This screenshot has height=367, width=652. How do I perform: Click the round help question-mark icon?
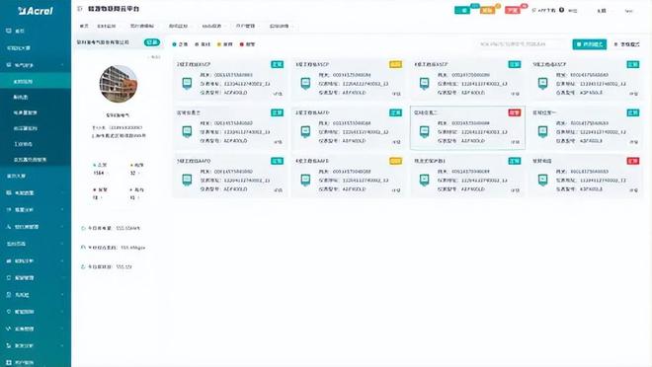(x=561, y=10)
